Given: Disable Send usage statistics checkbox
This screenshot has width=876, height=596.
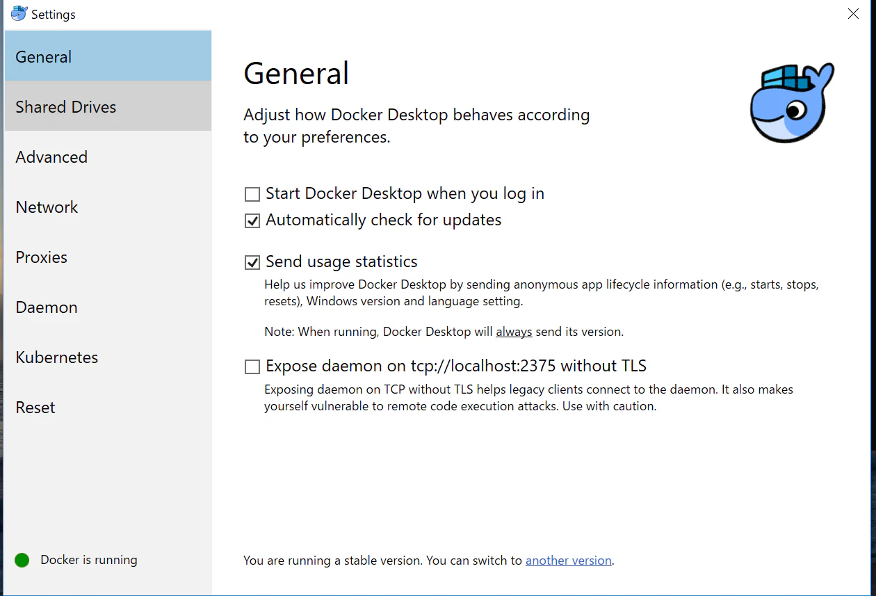Looking at the screenshot, I should pyautogui.click(x=252, y=262).
